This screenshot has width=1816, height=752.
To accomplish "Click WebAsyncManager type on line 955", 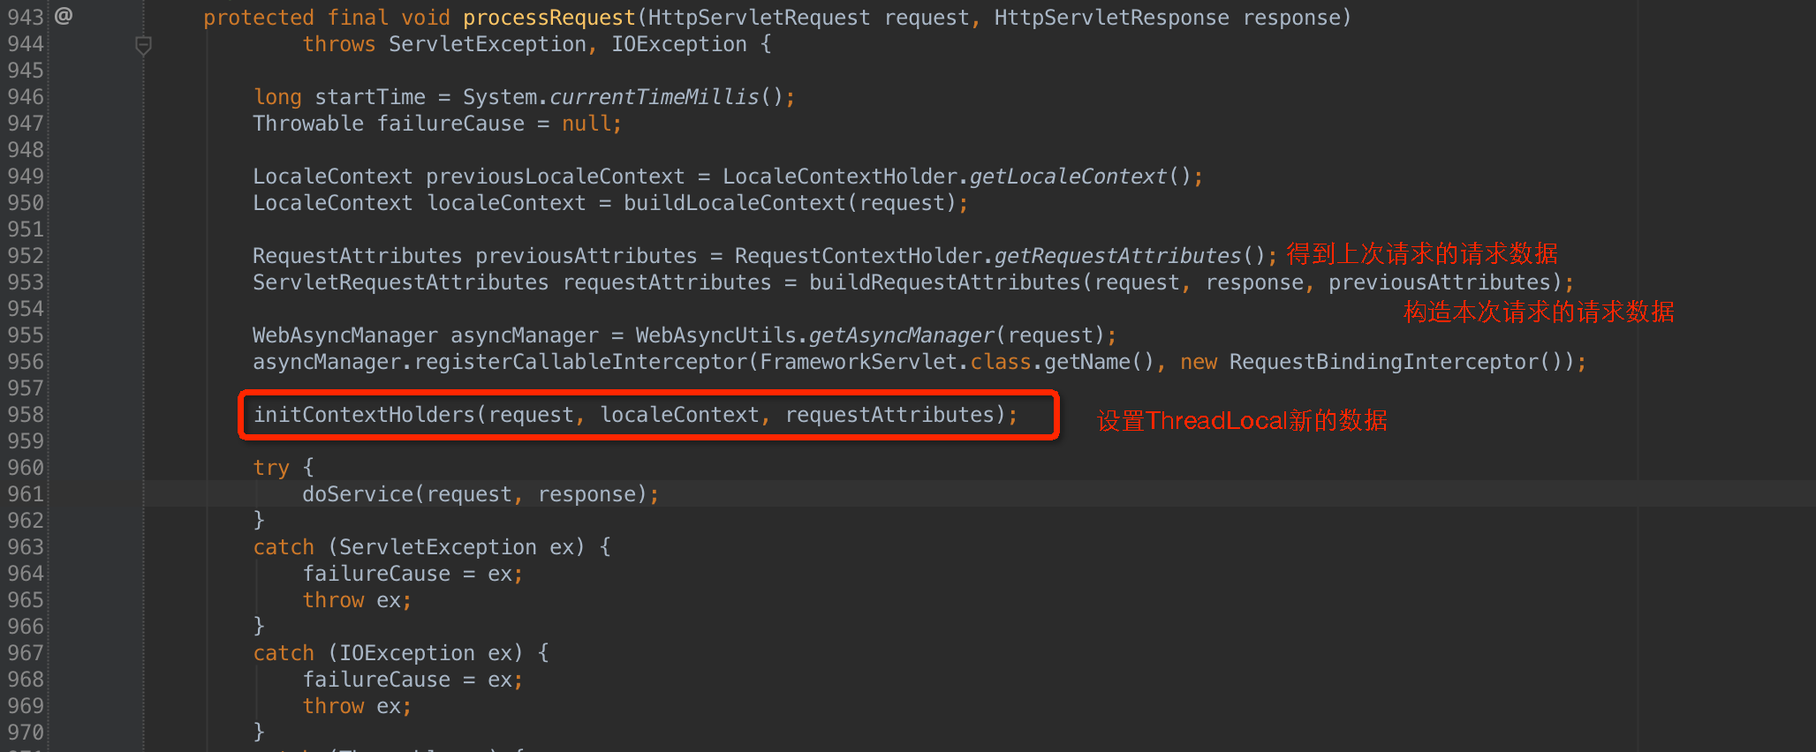I will point(345,335).
